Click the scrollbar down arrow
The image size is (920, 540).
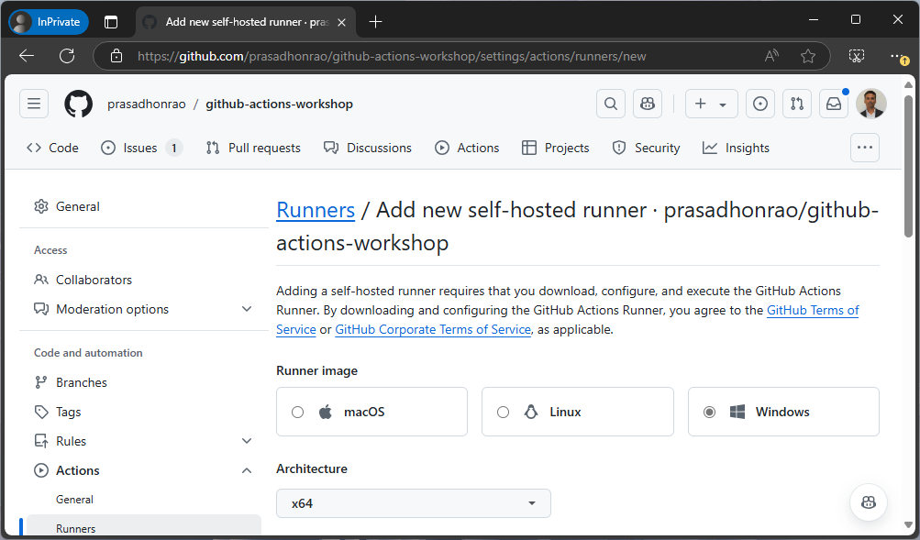[908, 526]
